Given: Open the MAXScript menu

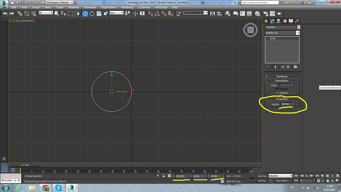Looking at the screenshot, I should pyautogui.click(x=161, y=7).
